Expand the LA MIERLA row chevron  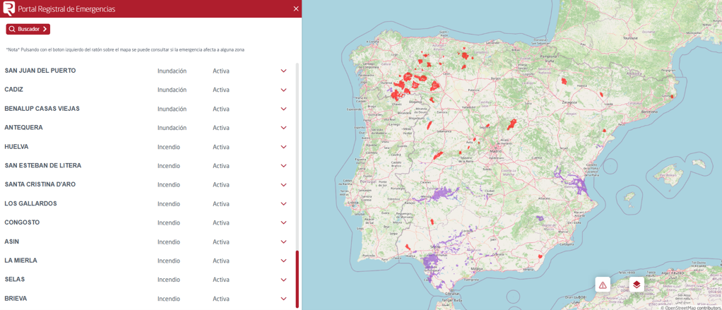(284, 261)
